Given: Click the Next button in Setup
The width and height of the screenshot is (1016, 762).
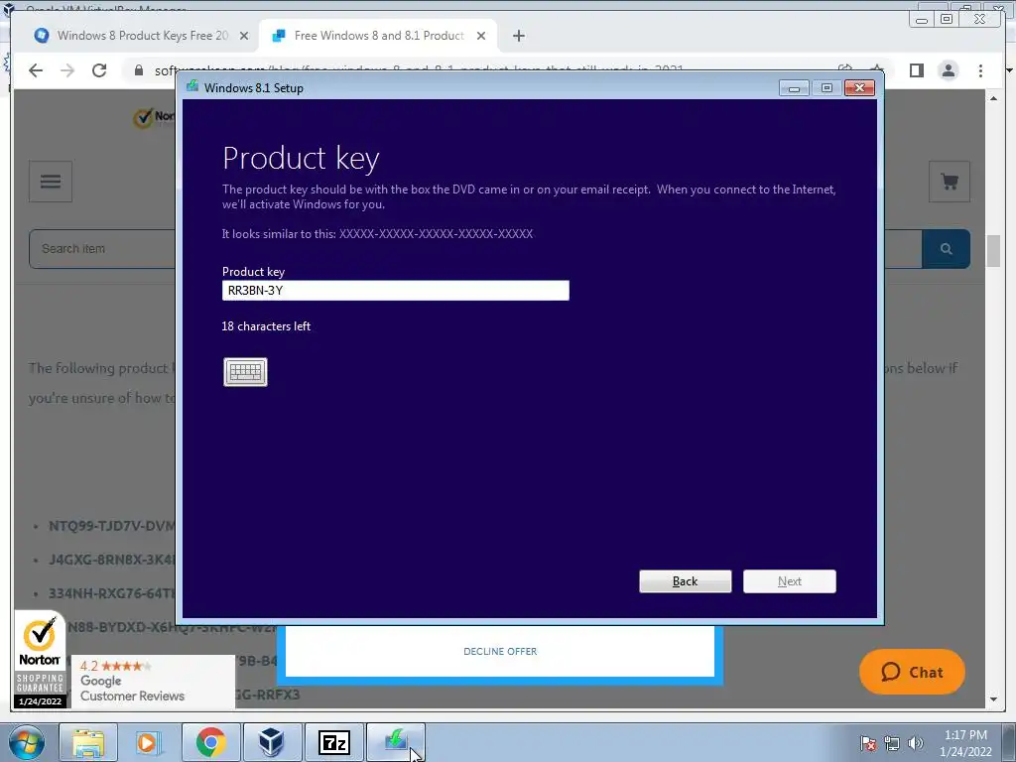Looking at the screenshot, I should coord(789,581).
